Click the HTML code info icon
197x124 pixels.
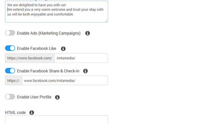coord(32,112)
